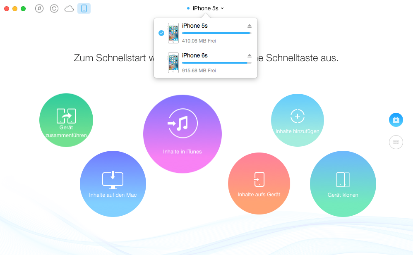This screenshot has width=413, height=255.
Task: Switch to blue toolbox shortcut view
Action: coord(396,120)
